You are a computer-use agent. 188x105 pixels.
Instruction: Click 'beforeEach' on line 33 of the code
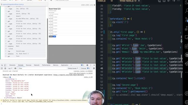coord(117,19)
